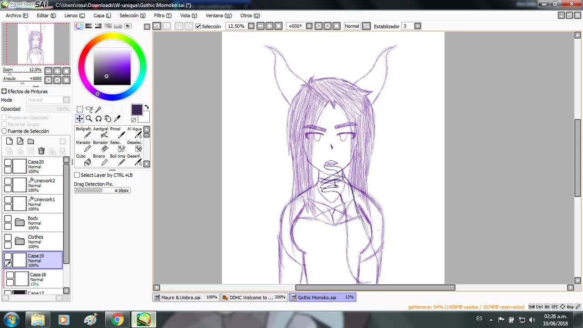
Task: Enable Select Layer by CTRL+LB checkbox
Action: click(77, 175)
